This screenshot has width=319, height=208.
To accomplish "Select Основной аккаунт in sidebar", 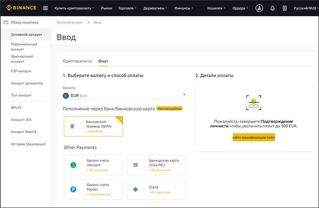I will pyautogui.click(x=26, y=35).
